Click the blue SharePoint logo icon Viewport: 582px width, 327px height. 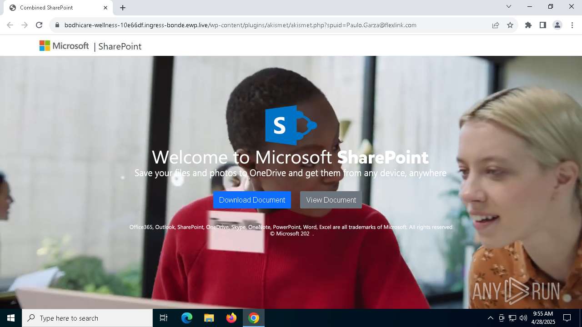[291, 125]
